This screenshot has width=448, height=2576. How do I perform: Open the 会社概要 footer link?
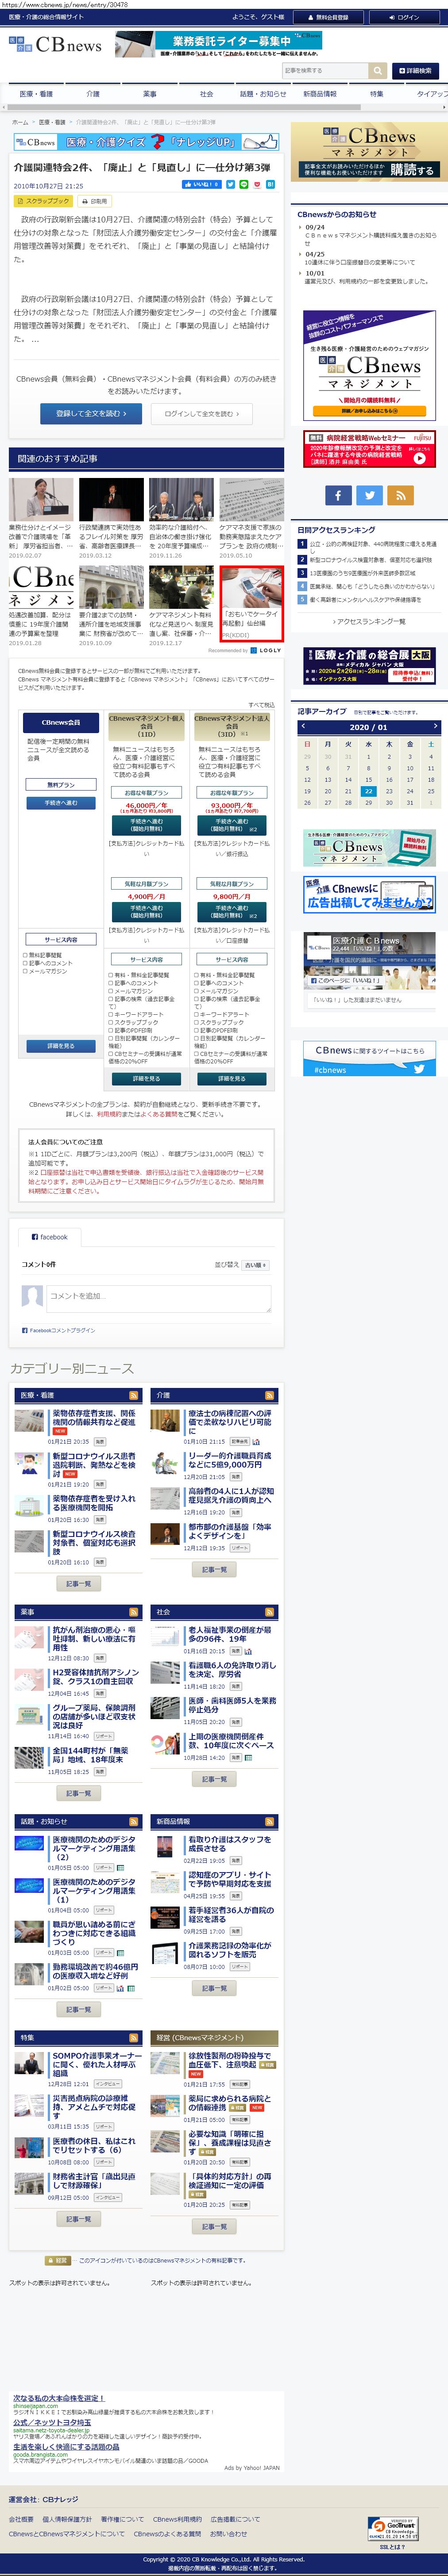(21, 2519)
